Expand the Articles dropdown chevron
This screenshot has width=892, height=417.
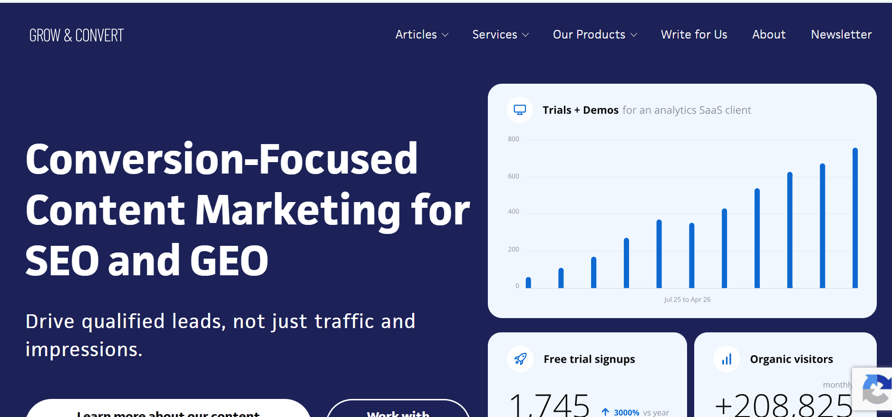click(x=445, y=35)
